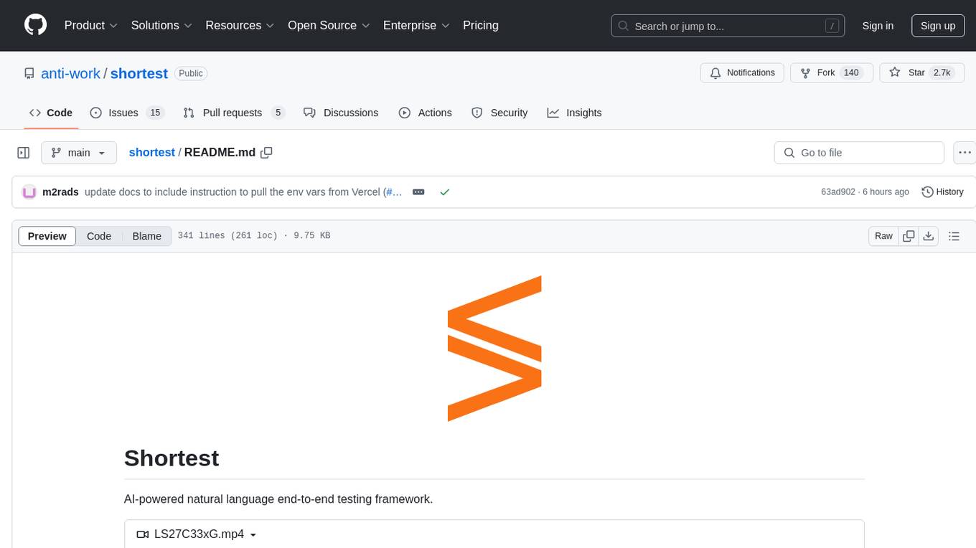Open the Actions tab
976x548 pixels.
(425, 113)
